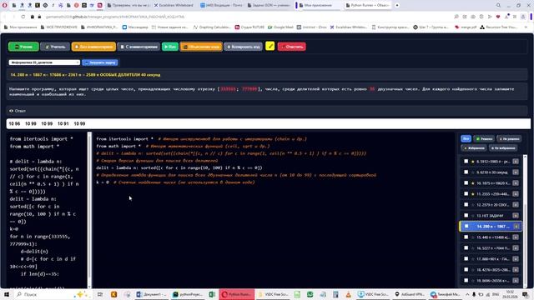Click the star icon on task row 8
Viewport: 534px width, 300px height.
[x=473, y=162]
